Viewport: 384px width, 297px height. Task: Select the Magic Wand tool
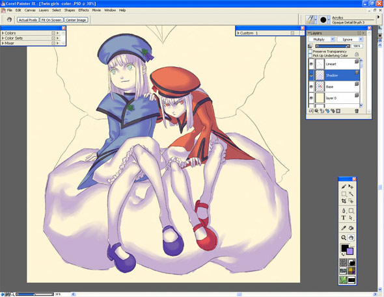(x=351, y=194)
